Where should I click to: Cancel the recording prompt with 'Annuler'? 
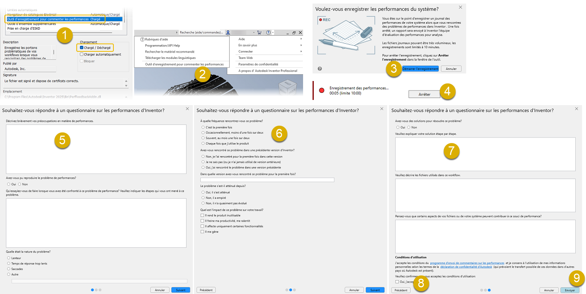click(x=451, y=69)
